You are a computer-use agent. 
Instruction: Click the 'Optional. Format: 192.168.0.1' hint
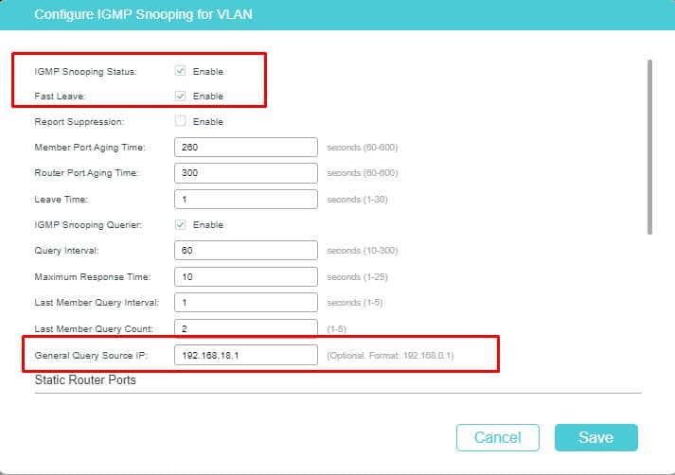[390, 356]
